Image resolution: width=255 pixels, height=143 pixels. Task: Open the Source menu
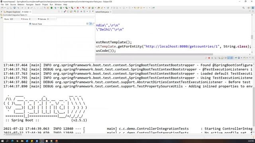coord(13,4)
